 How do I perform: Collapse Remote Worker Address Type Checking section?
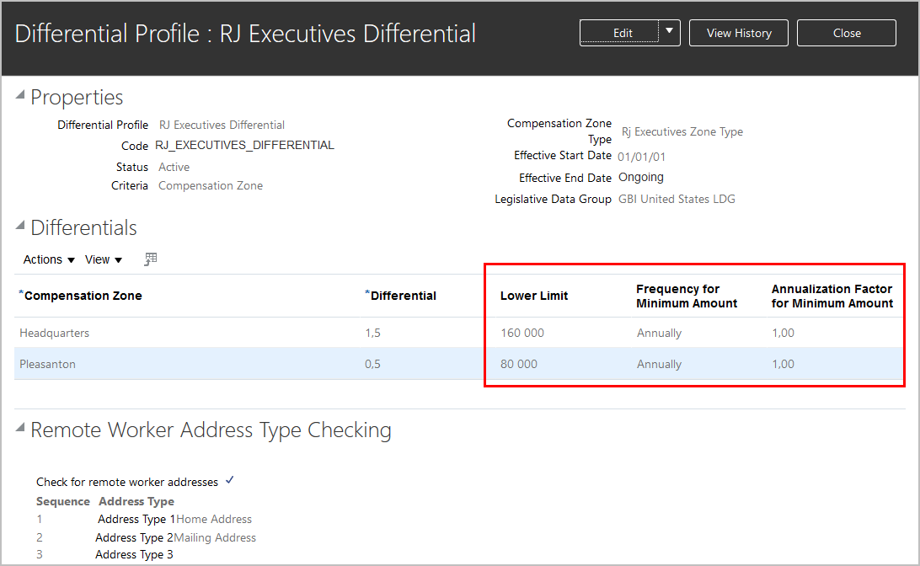pyautogui.click(x=20, y=430)
